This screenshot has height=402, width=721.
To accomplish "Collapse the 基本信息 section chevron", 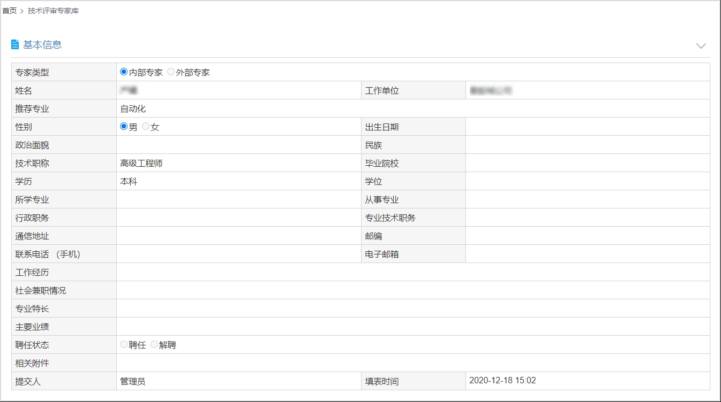I will 701,46.
